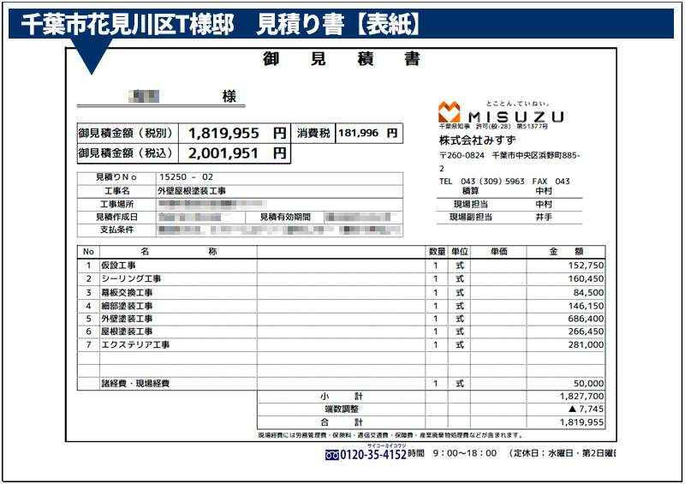The image size is (685, 484).
Task: Click the 小計 label
Action: pos(341,397)
